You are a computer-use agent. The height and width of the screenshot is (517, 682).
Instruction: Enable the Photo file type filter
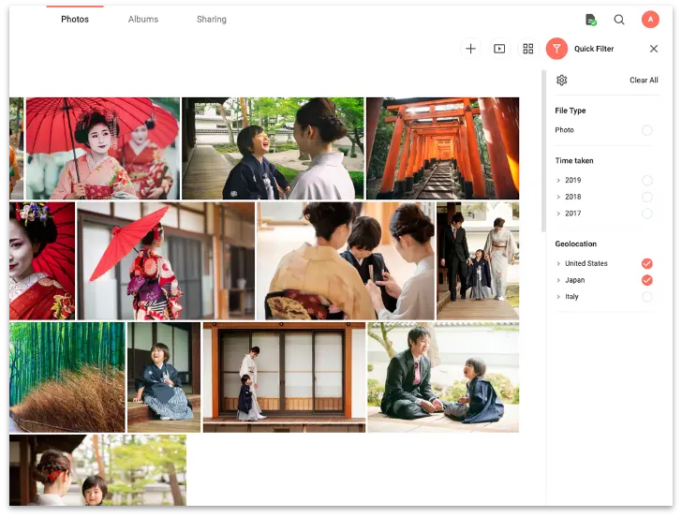click(646, 130)
